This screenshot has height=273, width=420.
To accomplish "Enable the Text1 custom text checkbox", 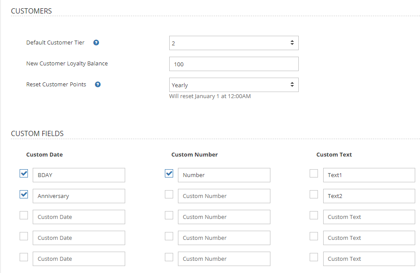I will coord(314,173).
